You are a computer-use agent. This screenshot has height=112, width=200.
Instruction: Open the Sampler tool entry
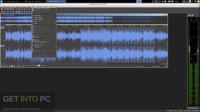click(x=44, y=37)
